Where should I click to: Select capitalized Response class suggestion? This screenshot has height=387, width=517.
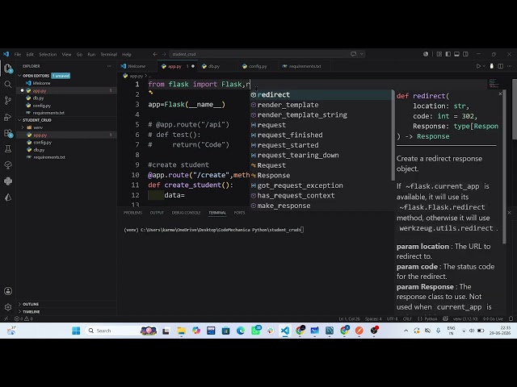pos(322,176)
